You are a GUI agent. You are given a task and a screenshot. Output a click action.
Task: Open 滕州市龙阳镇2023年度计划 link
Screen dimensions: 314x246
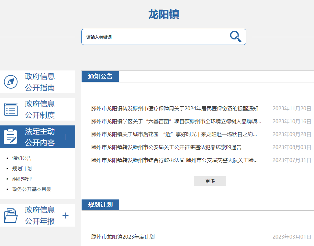(x=123, y=237)
